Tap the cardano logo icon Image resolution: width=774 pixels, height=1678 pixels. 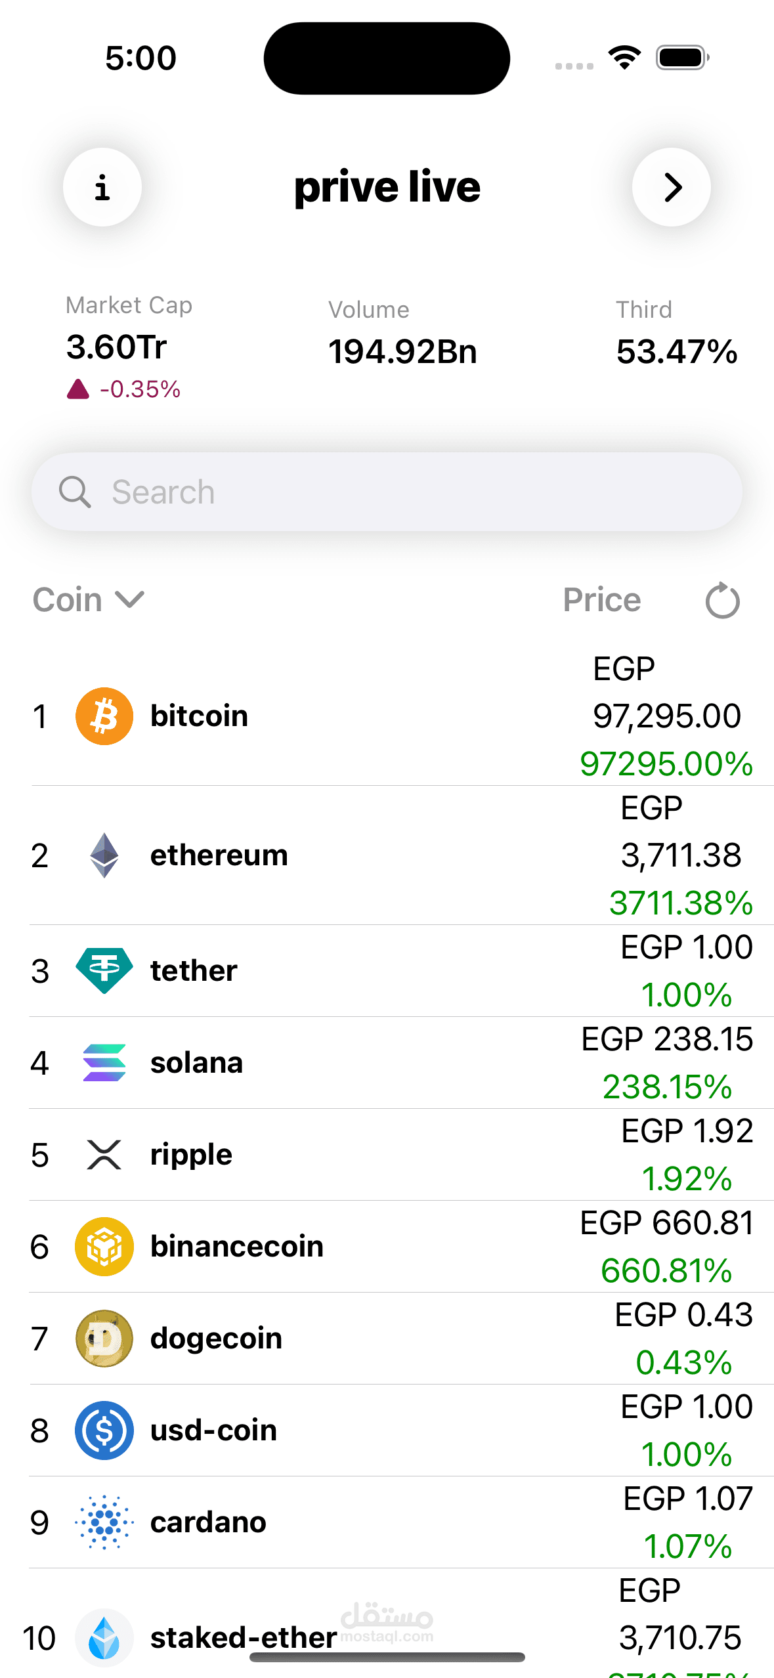click(104, 1522)
